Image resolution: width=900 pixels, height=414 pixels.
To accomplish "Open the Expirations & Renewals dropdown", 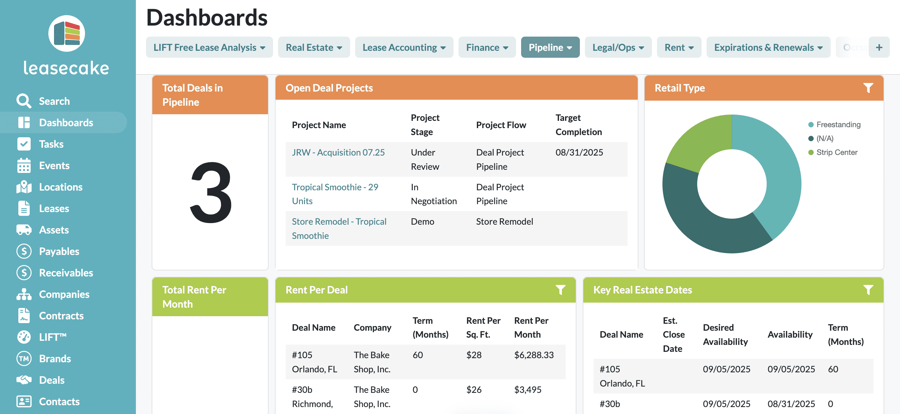I will pyautogui.click(x=768, y=47).
